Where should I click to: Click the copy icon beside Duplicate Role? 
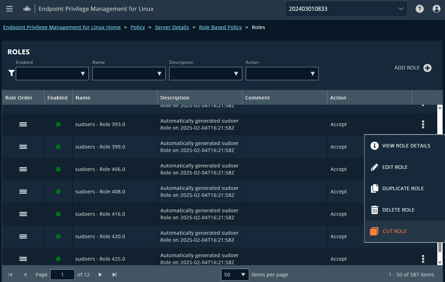click(374, 188)
